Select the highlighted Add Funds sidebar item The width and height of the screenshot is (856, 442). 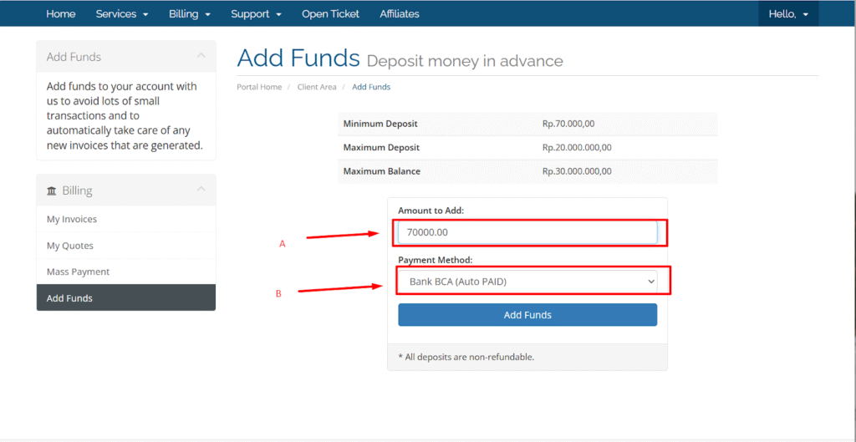click(x=126, y=298)
